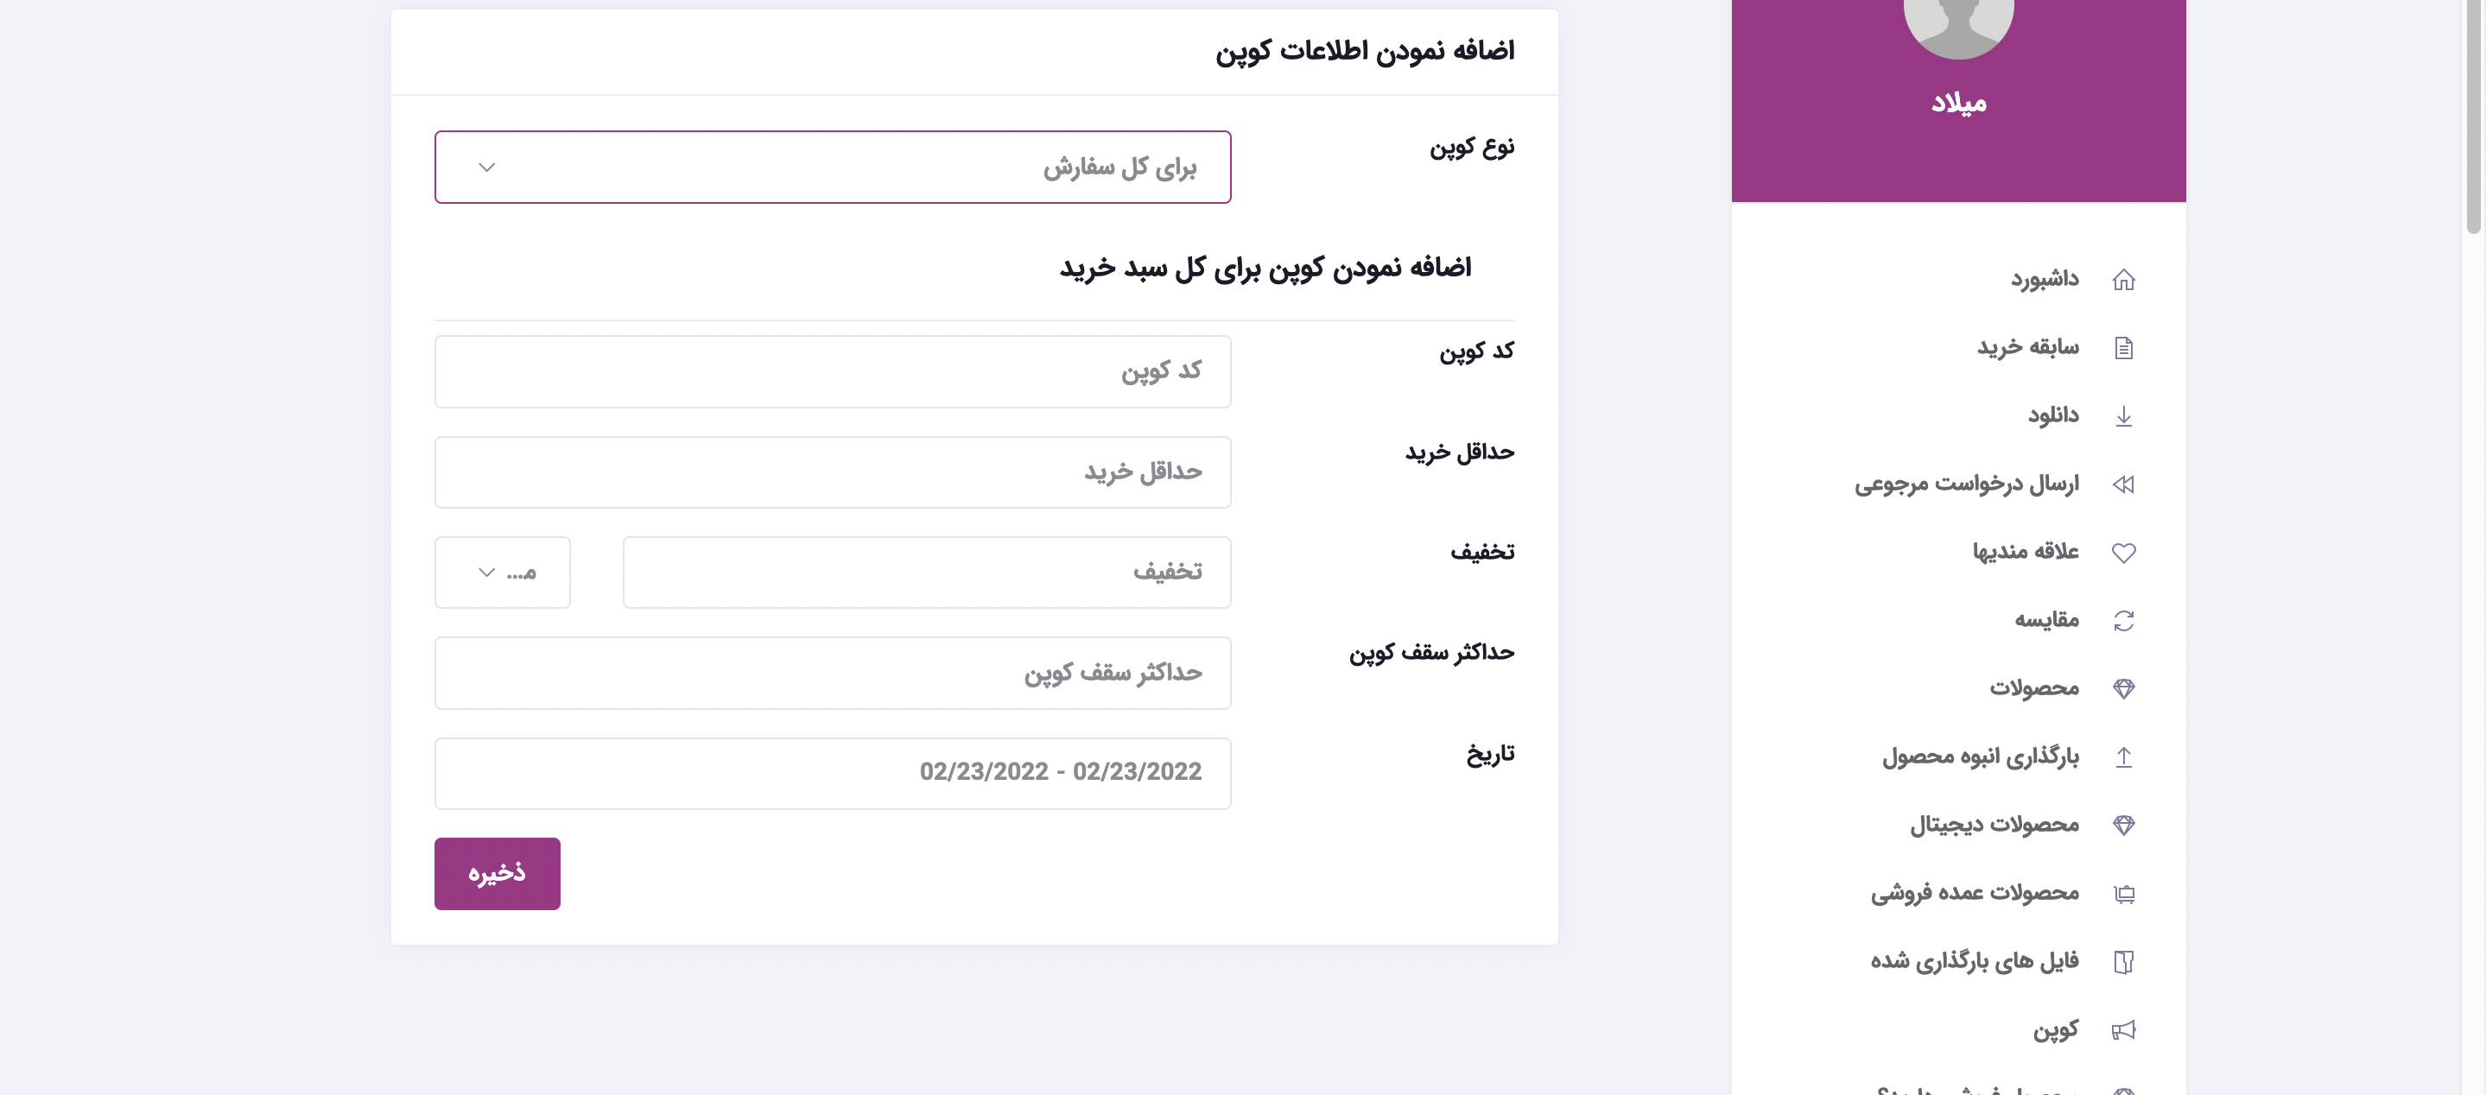Select the return request rewind icon
This screenshot has width=2486, height=1095.
2124,484
